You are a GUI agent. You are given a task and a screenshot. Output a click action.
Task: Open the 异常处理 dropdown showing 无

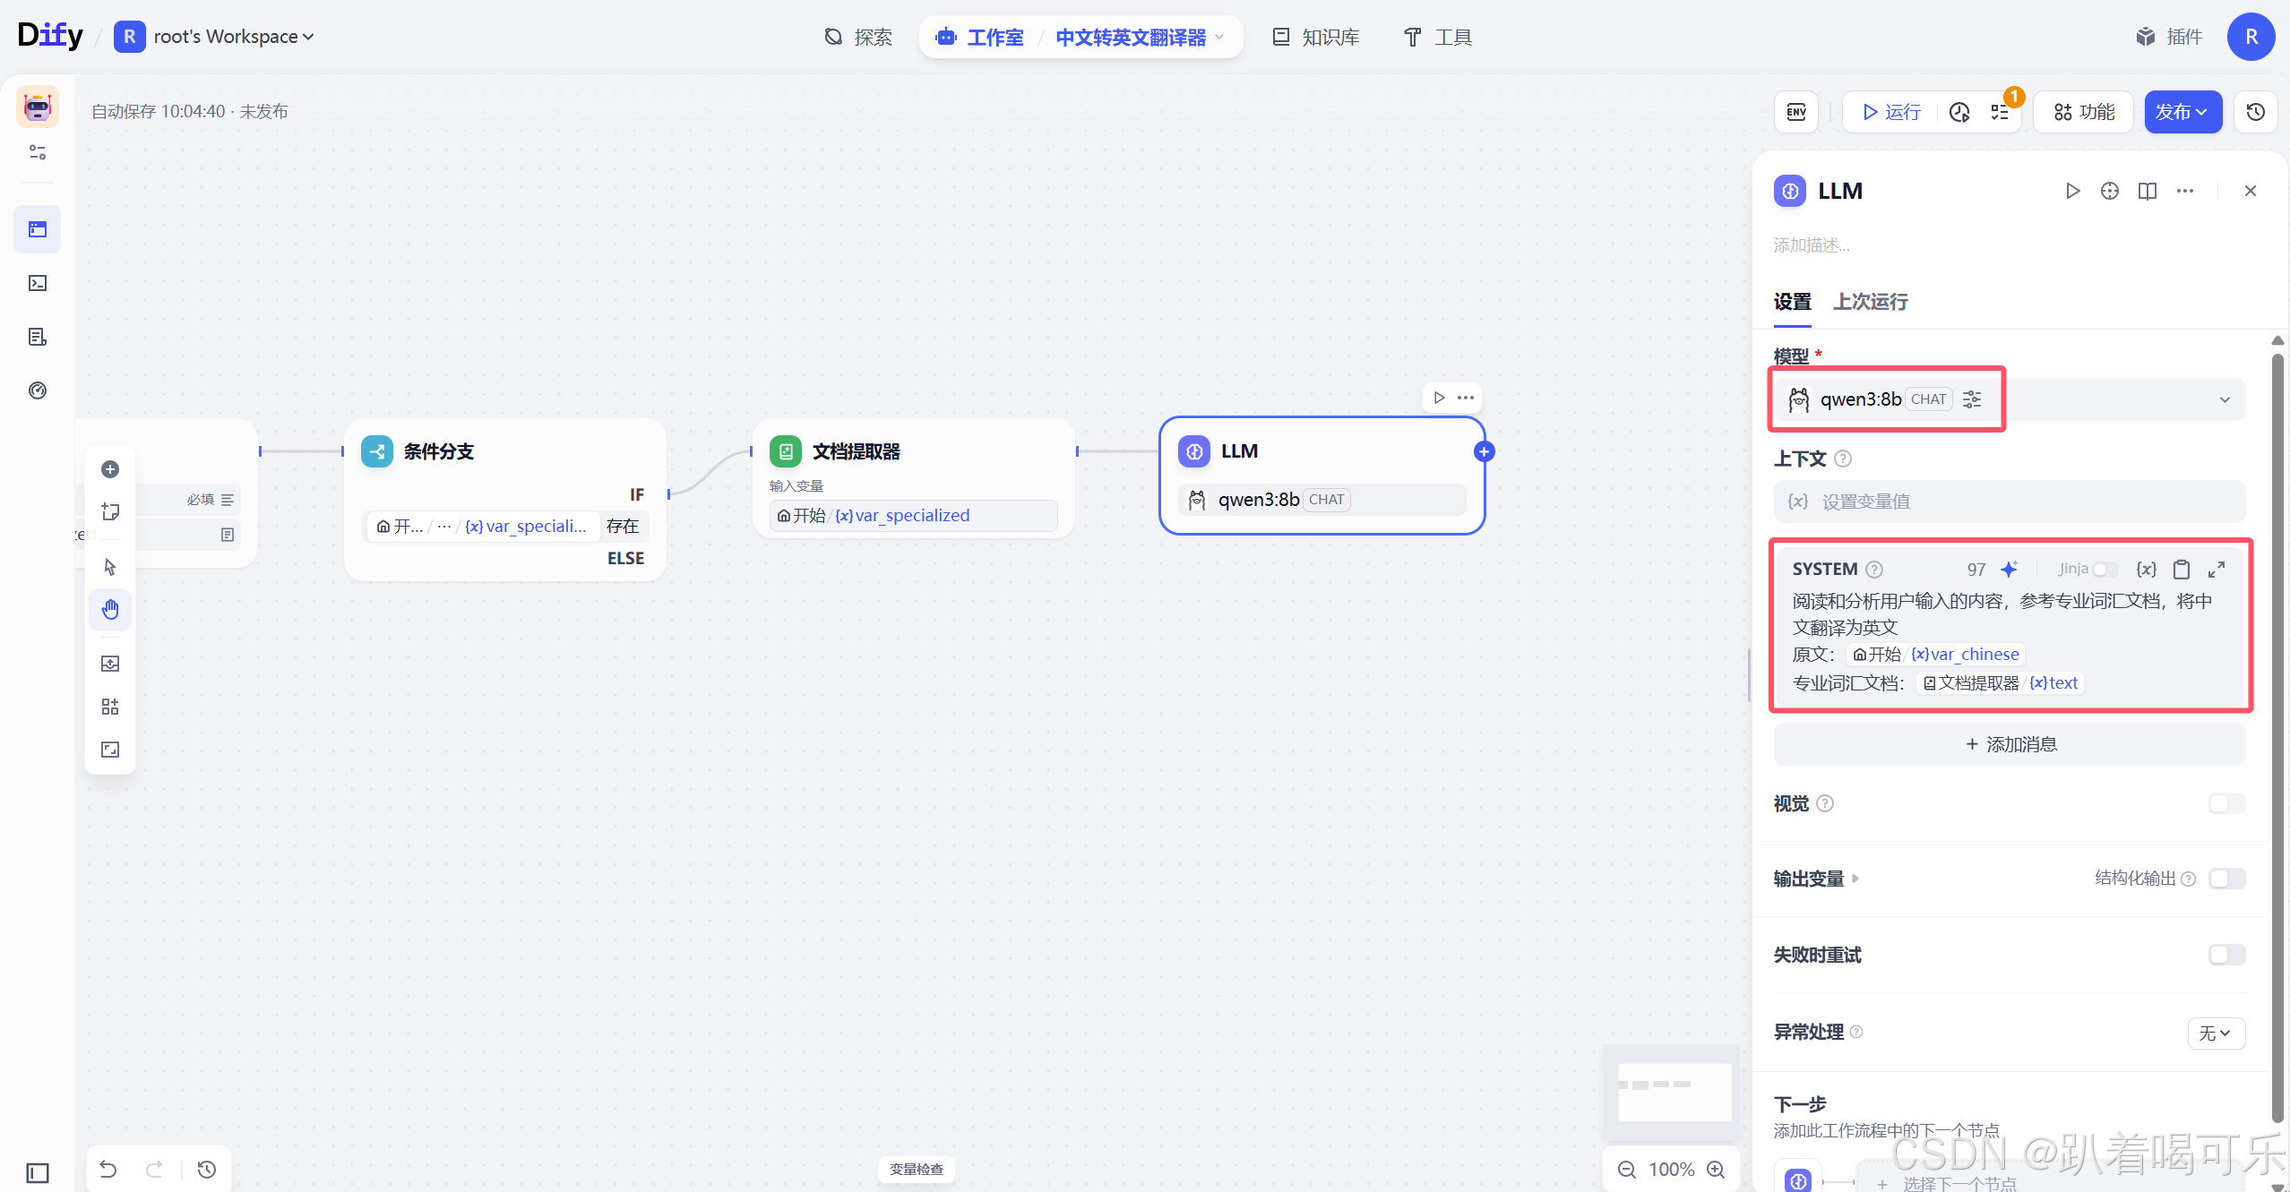2216,1033
